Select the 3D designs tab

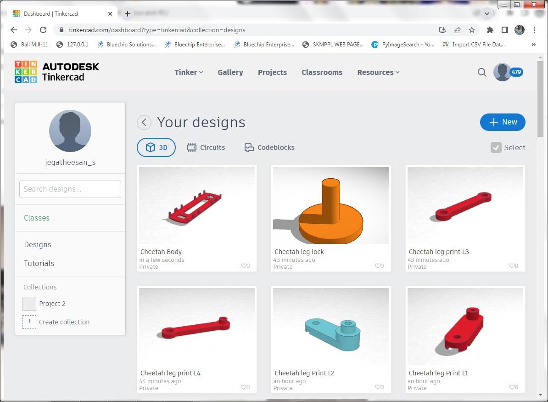tap(156, 147)
